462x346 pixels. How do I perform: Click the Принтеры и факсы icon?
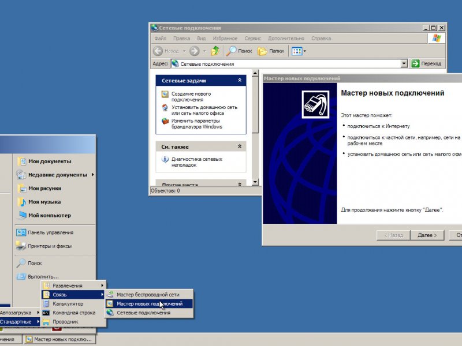click(21, 246)
